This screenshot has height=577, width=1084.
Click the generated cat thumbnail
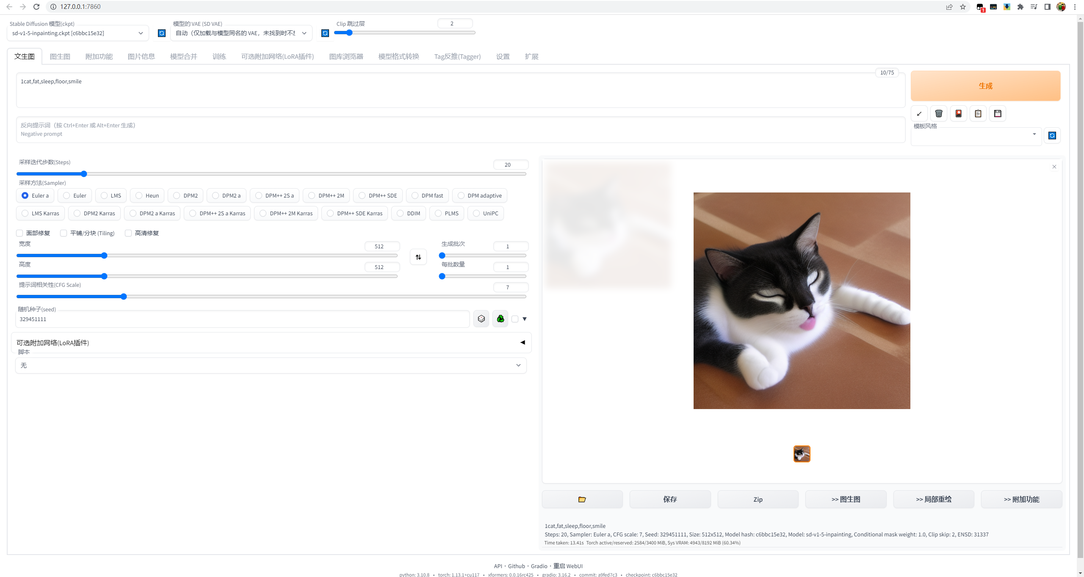[x=802, y=454]
